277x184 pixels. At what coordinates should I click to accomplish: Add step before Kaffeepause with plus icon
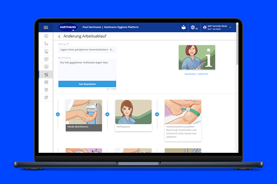tap(107, 114)
